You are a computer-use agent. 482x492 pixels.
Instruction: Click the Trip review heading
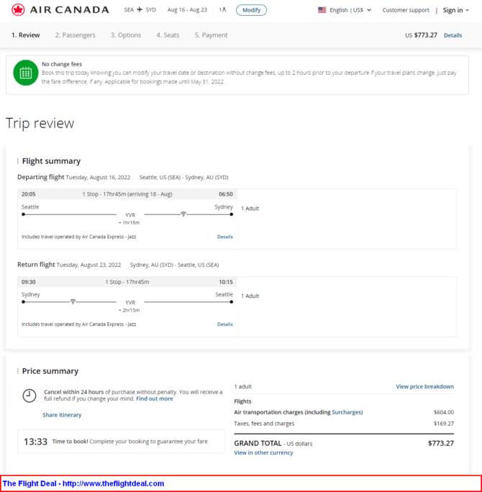pos(40,123)
